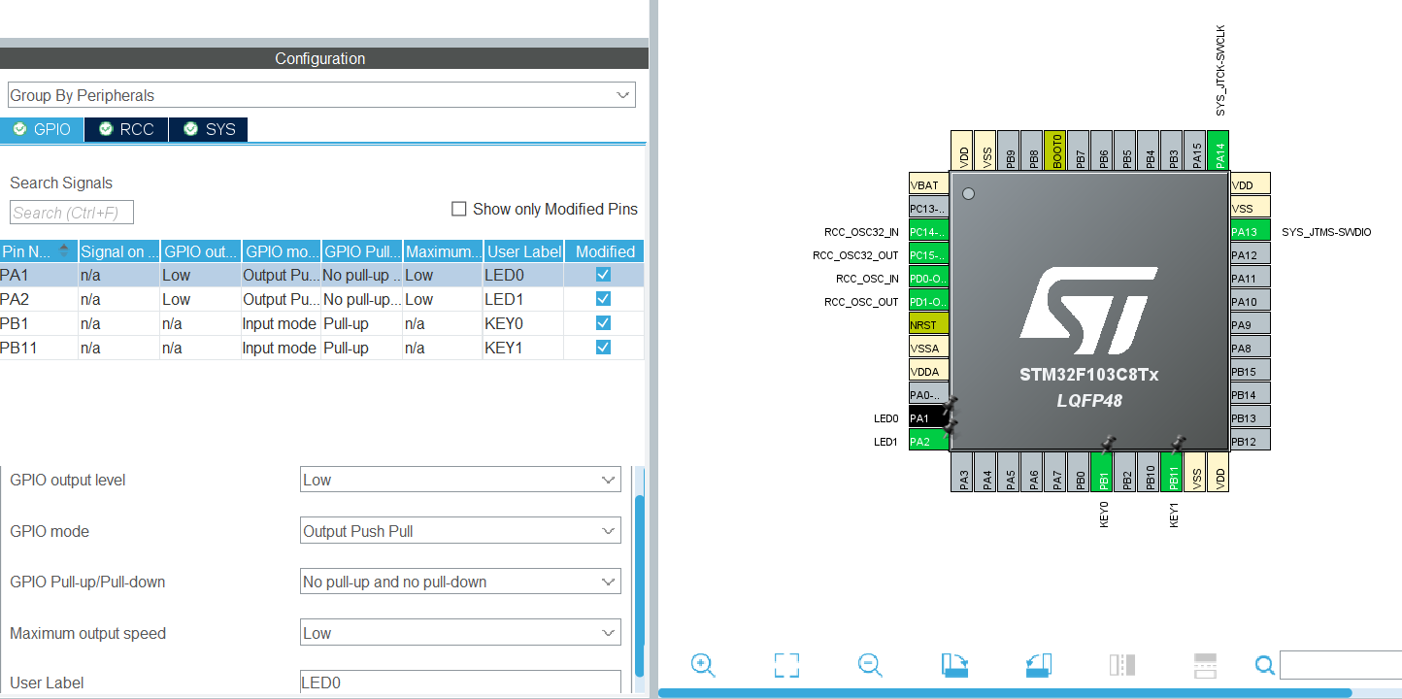
Task: Open the GPIO mode dropdown
Action: point(460,531)
